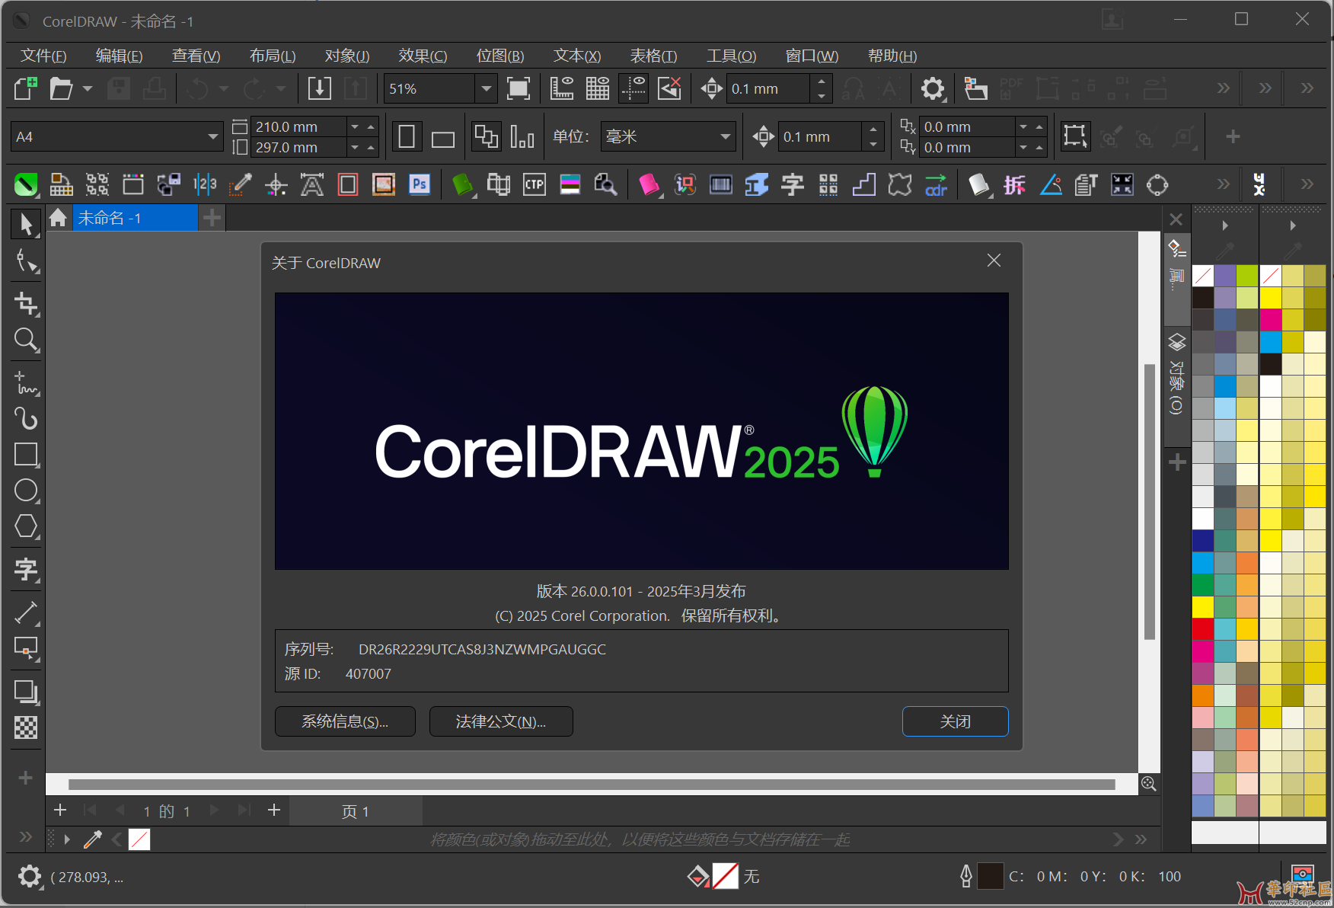1334x908 pixels.
Task: Select the Artistic Media tool
Action: [26, 419]
